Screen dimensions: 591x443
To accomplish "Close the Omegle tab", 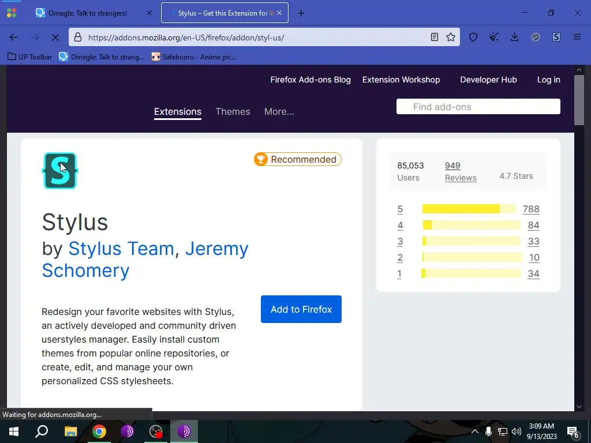I will (x=149, y=13).
